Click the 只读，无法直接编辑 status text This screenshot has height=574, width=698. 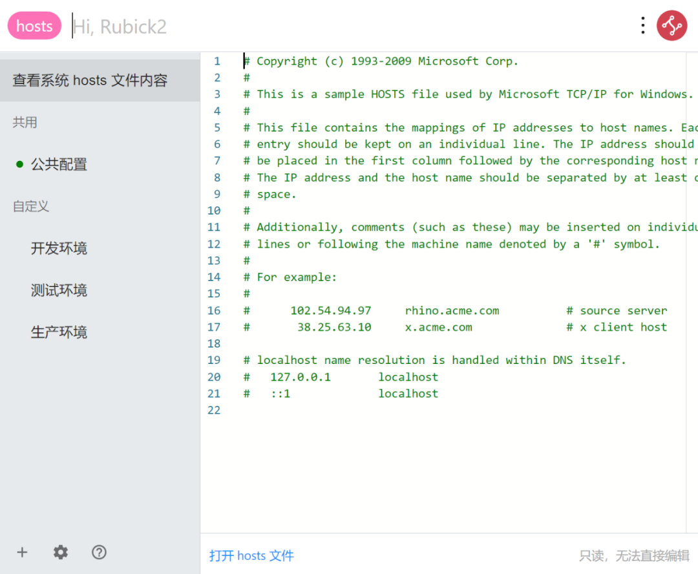[x=634, y=555]
